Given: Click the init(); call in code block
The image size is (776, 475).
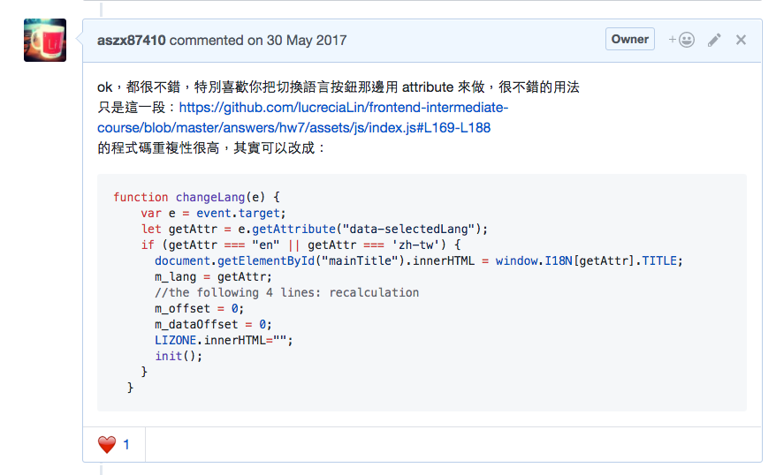Looking at the screenshot, I should coord(179,356).
